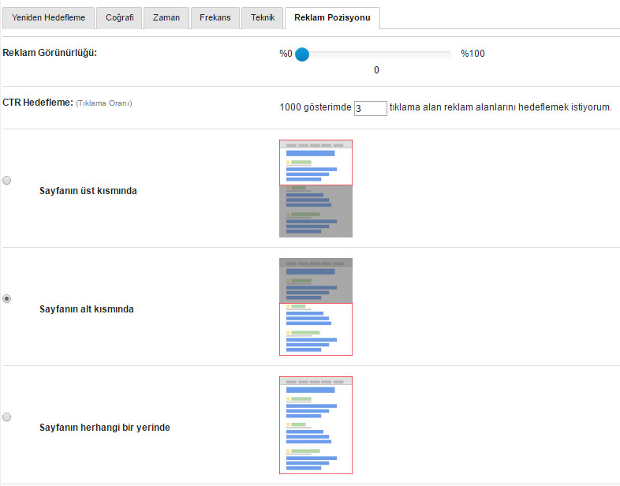620x486 pixels.
Task: Select the 'Sayfanın üst kısmında' radio button
Action: coord(7,181)
